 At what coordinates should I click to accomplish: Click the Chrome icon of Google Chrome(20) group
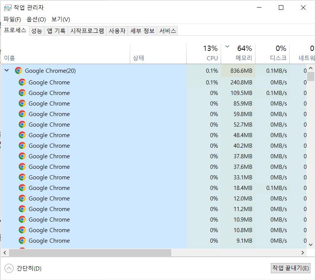coord(18,70)
